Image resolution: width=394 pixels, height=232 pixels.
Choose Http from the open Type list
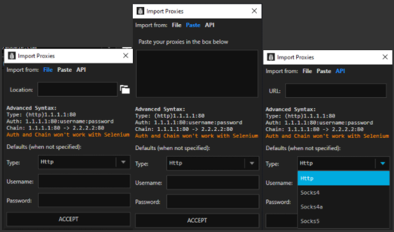[x=344, y=178]
